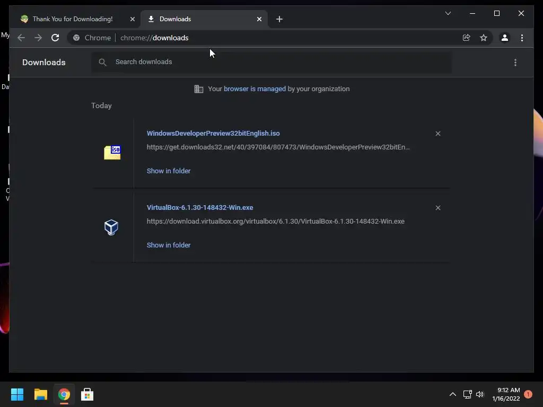Open WindowsDeveloperPreview32bitEnglish.iso file link
Viewport: 543px width, 407px height.
click(213, 133)
